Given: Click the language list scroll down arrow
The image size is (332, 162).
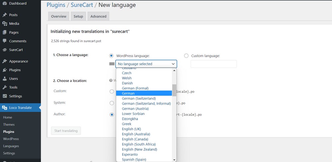Looking at the screenshot, I should 174,160.
